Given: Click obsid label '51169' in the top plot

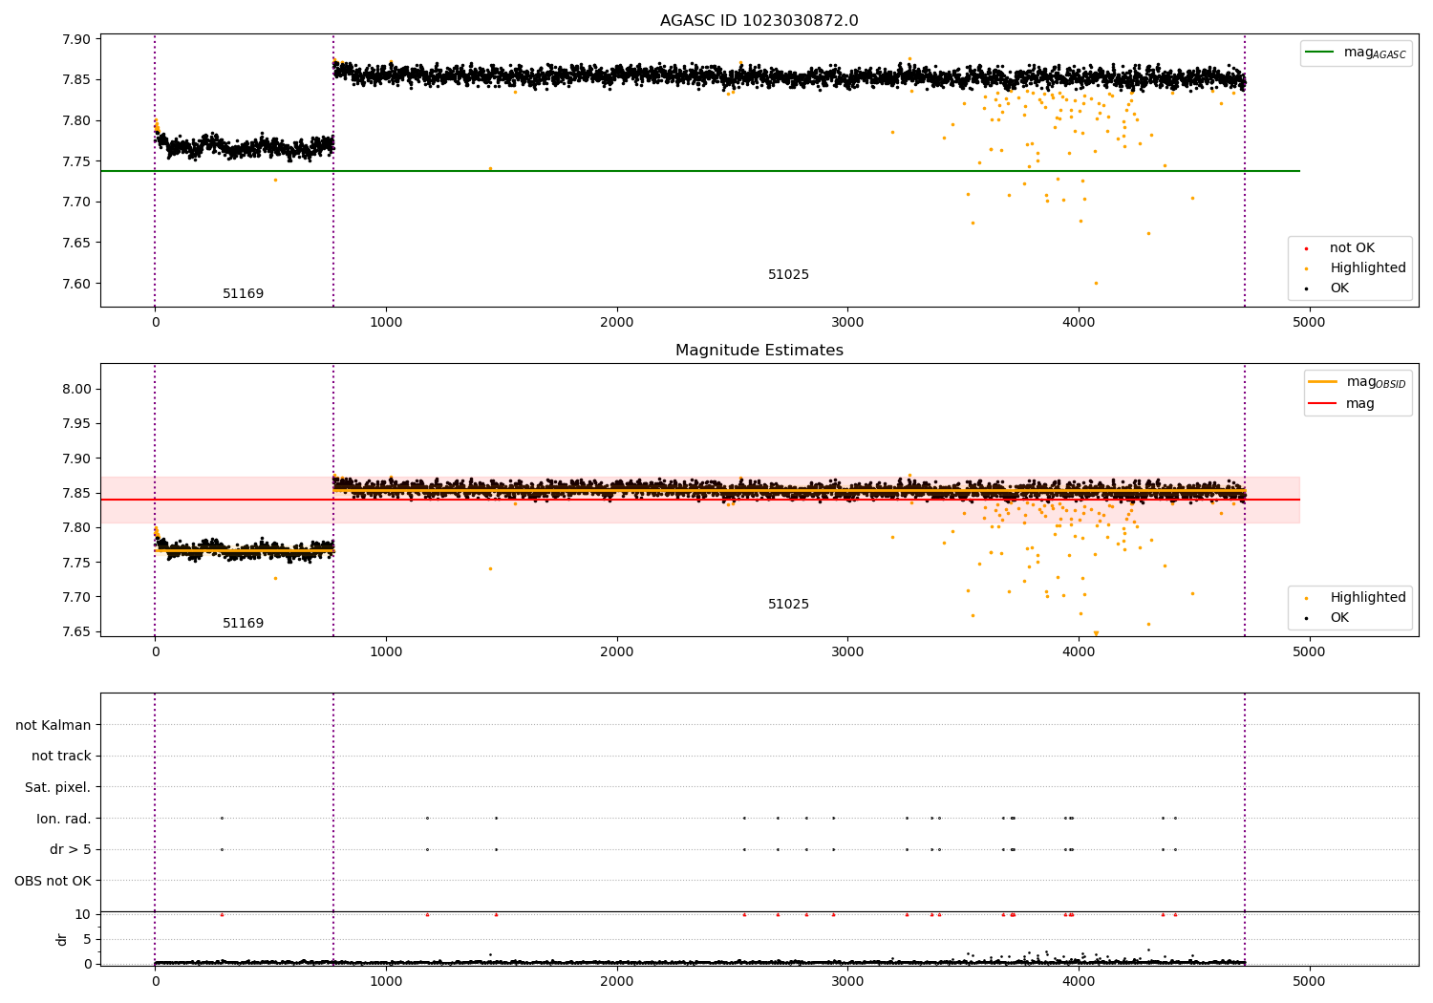Looking at the screenshot, I should [x=243, y=294].
